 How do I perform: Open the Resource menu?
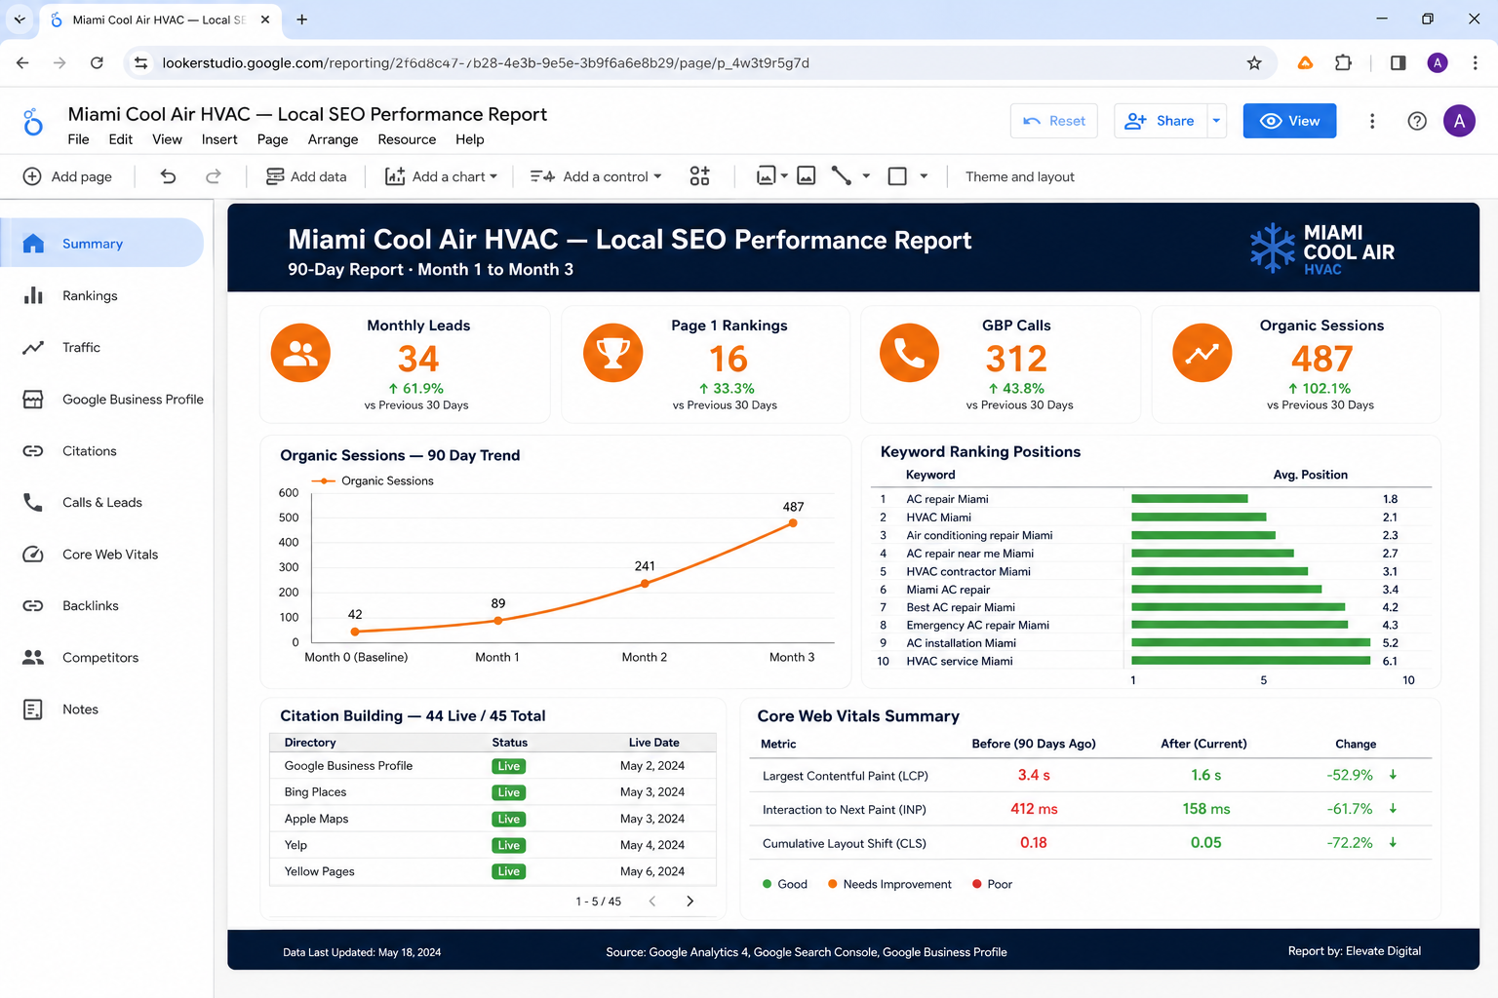[x=407, y=139]
